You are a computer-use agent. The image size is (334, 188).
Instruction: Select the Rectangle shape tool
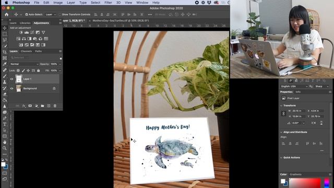[5, 136]
